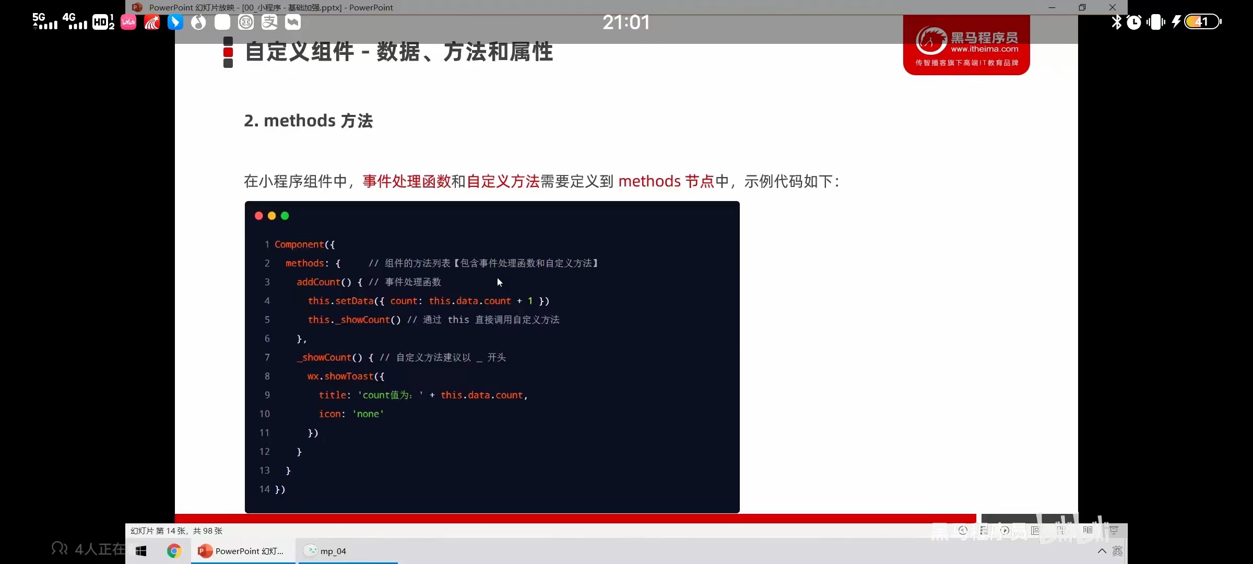Viewport: 1253px width, 564px height.
Task: Tap the Alipay notification icon in status bar
Action: tap(269, 22)
